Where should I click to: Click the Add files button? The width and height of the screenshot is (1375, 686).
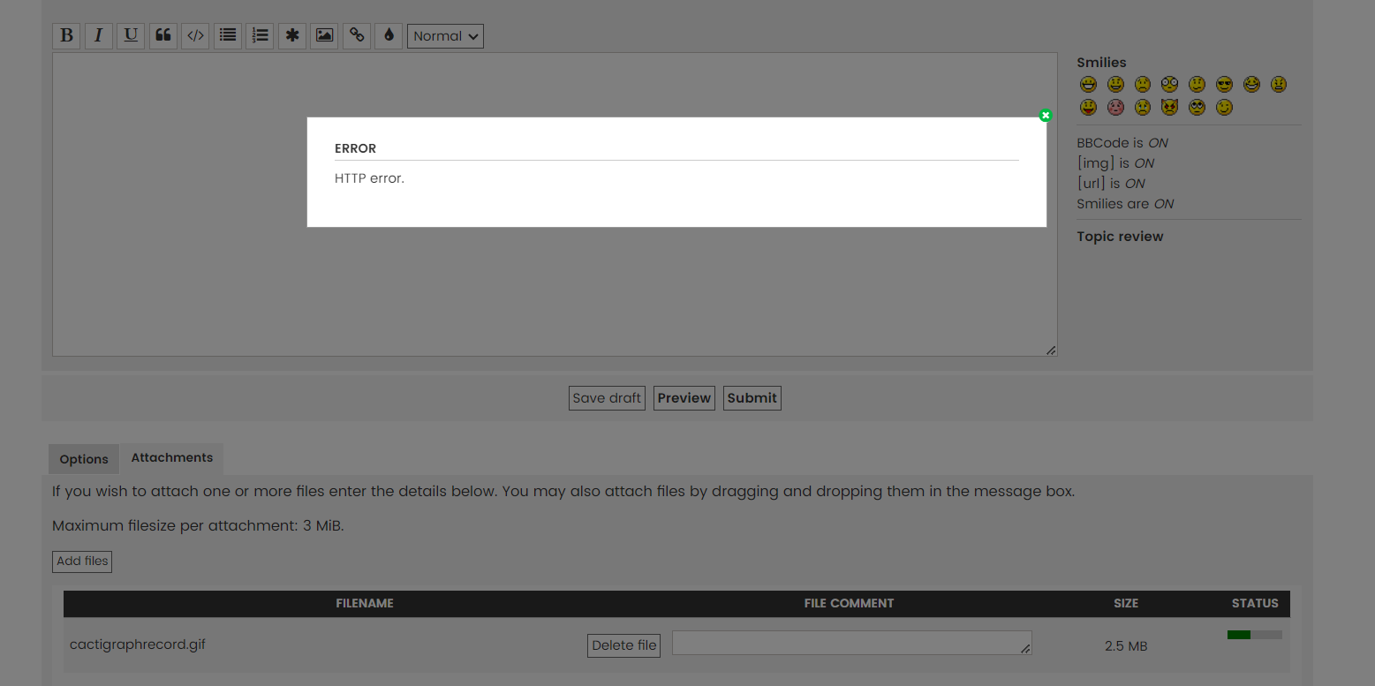point(82,562)
